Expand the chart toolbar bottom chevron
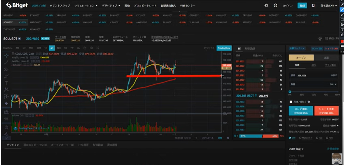344x165 pixels. pyautogui.click(x=6, y=138)
